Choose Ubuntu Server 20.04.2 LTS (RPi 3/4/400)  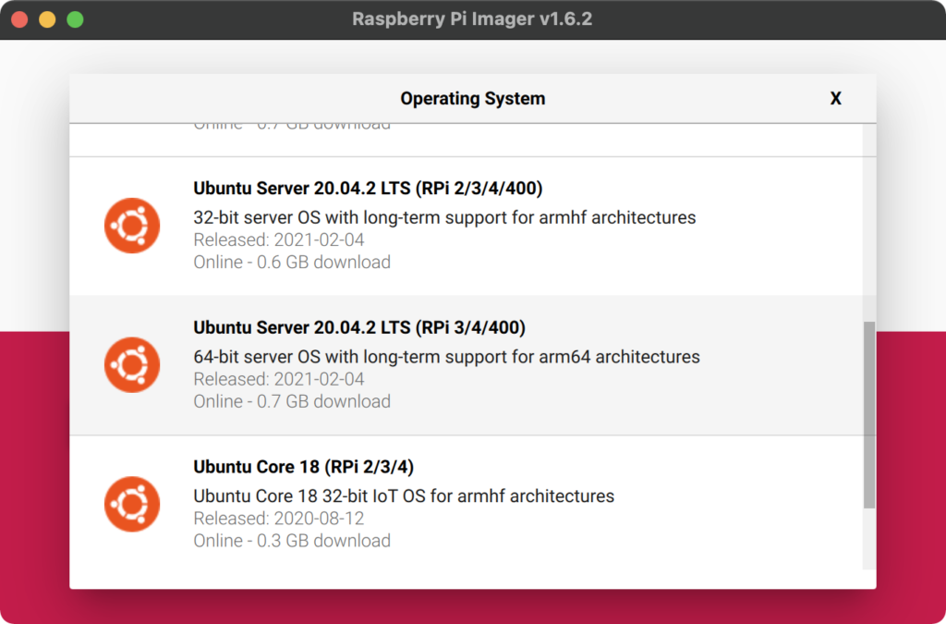467,365
